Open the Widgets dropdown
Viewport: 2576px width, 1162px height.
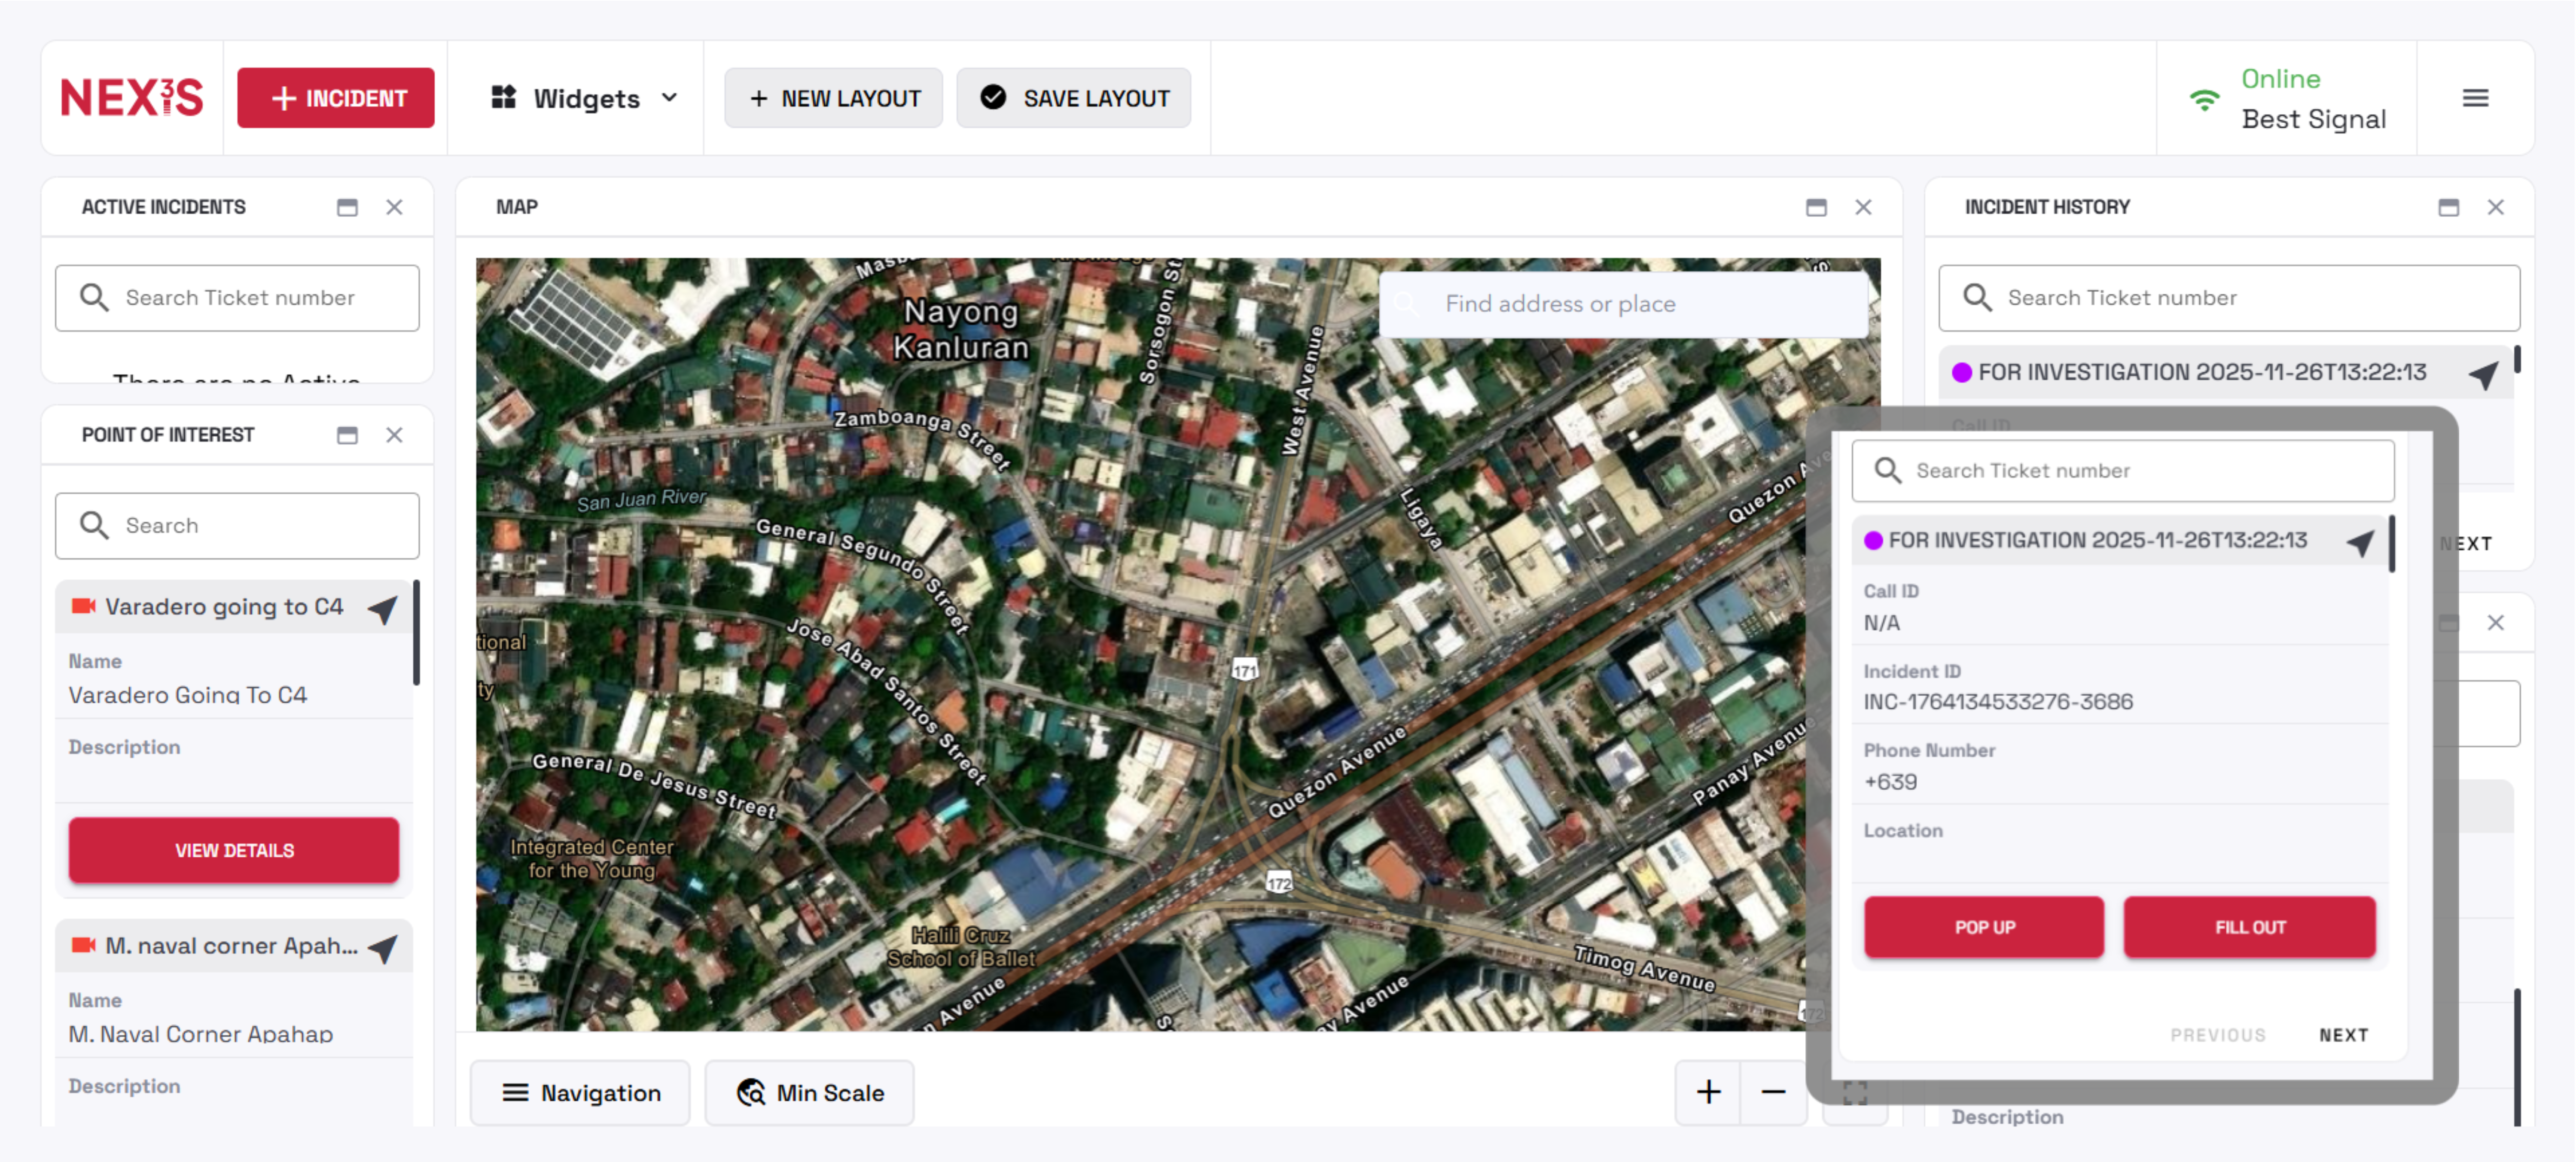(585, 98)
